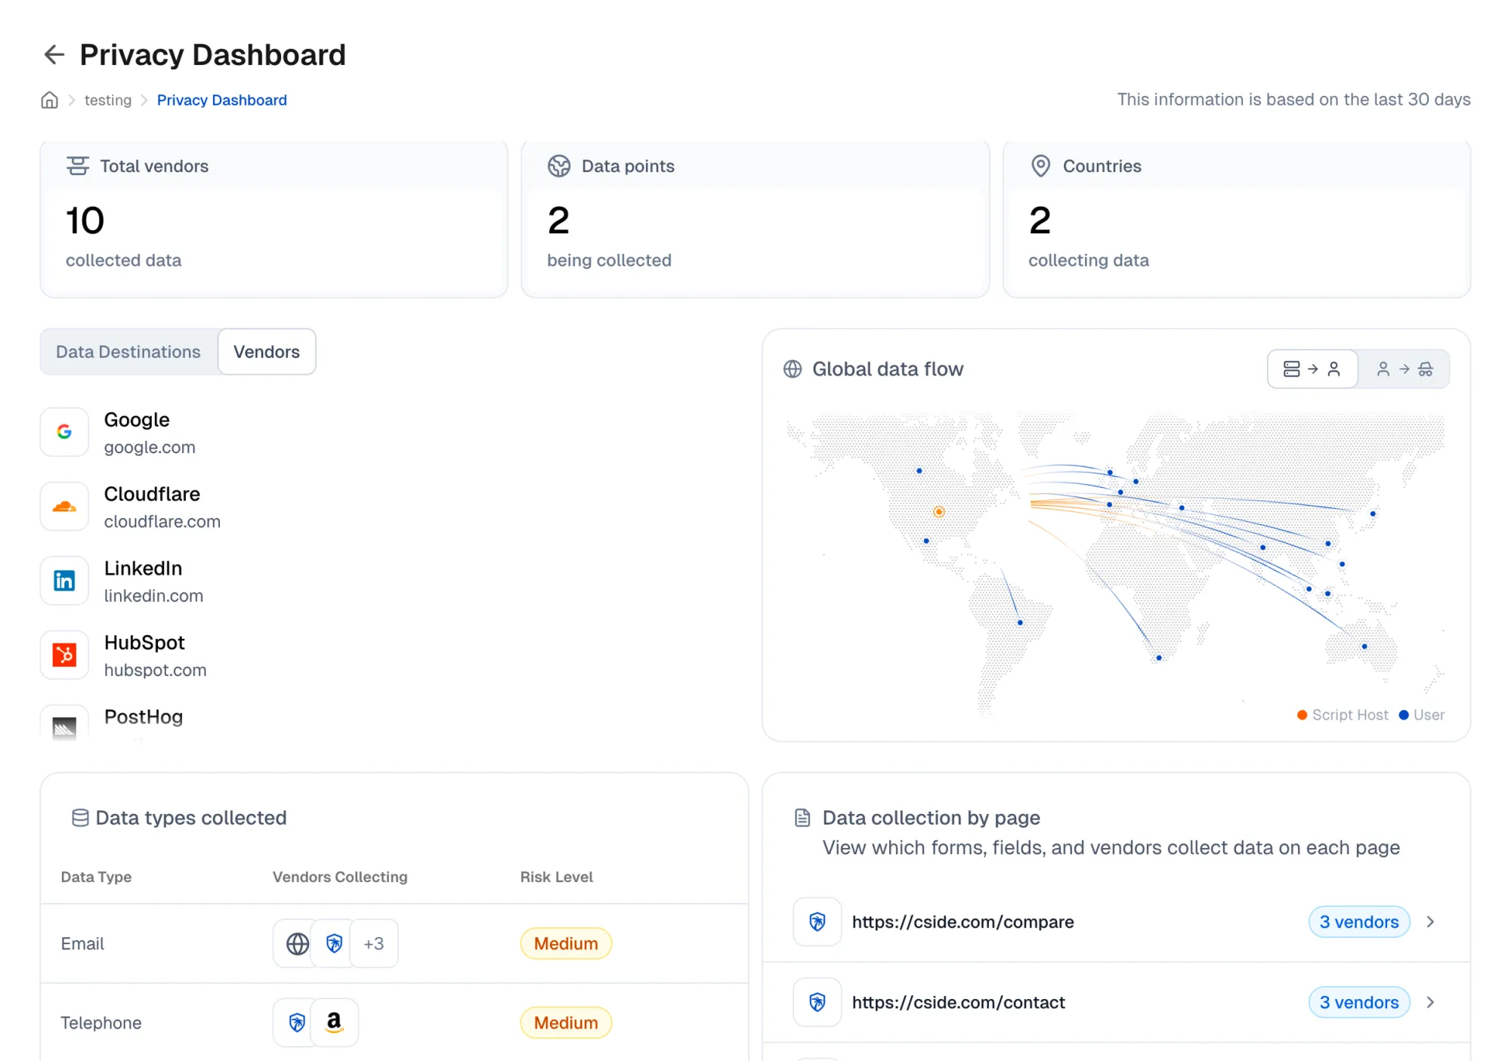Switch map view to server-to-user flow
This screenshot has width=1511, height=1061.
(x=1312, y=369)
